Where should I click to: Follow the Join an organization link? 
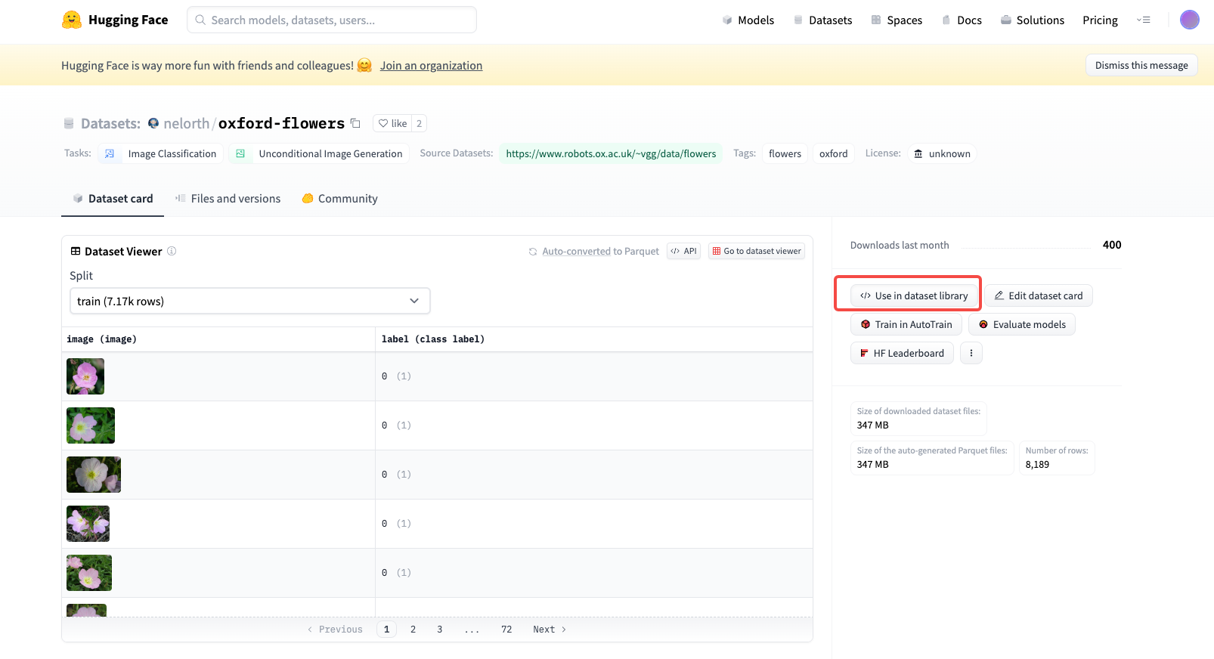click(431, 66)
